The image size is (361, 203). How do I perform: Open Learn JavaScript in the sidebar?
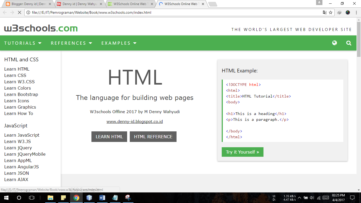pos(22,135)
